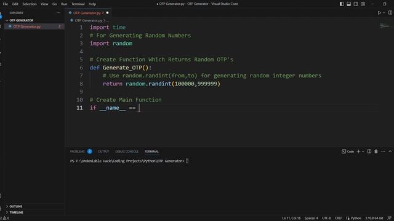Screen dimensions: 394x221
Task: Open the errors and warnings status bar entry
Action: pos(5,219)
